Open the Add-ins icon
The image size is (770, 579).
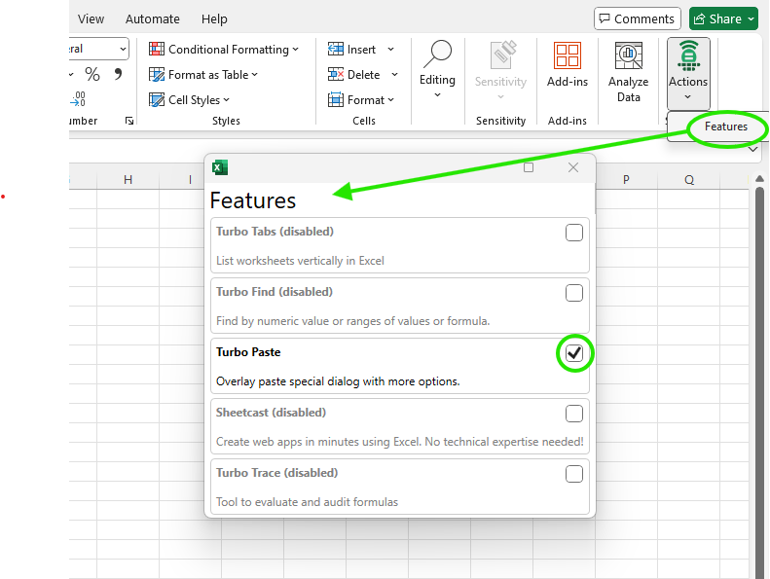(x=568, y=55)
